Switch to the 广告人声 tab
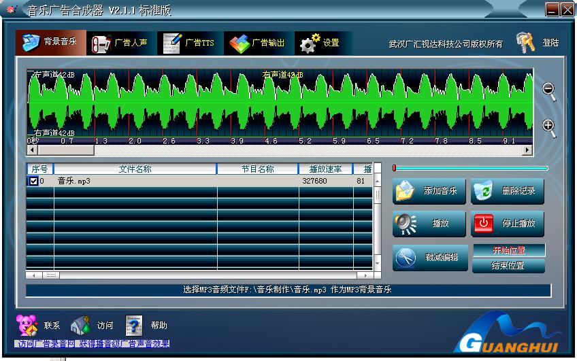The image size is (577, 361). [120, 43]
